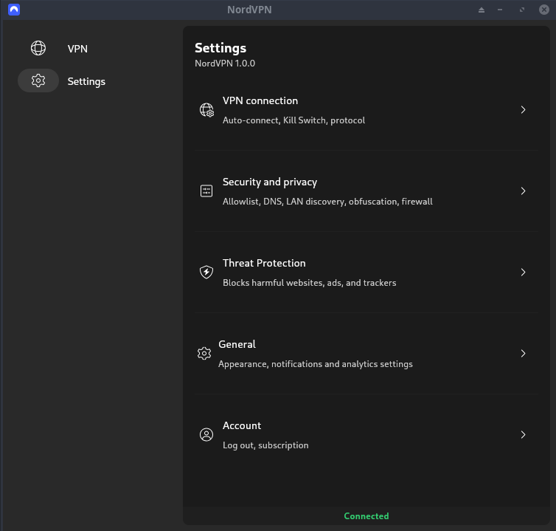Click the gear icon next to General

point(204,354)
